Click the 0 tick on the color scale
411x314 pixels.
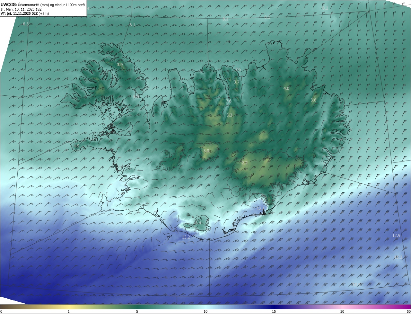coord(1,312)
